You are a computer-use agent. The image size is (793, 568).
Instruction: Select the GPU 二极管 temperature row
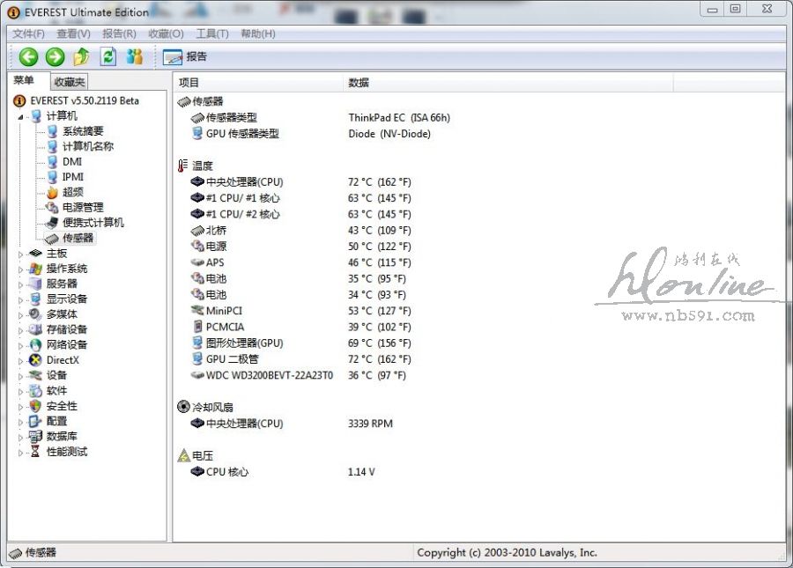click(232, 359)
